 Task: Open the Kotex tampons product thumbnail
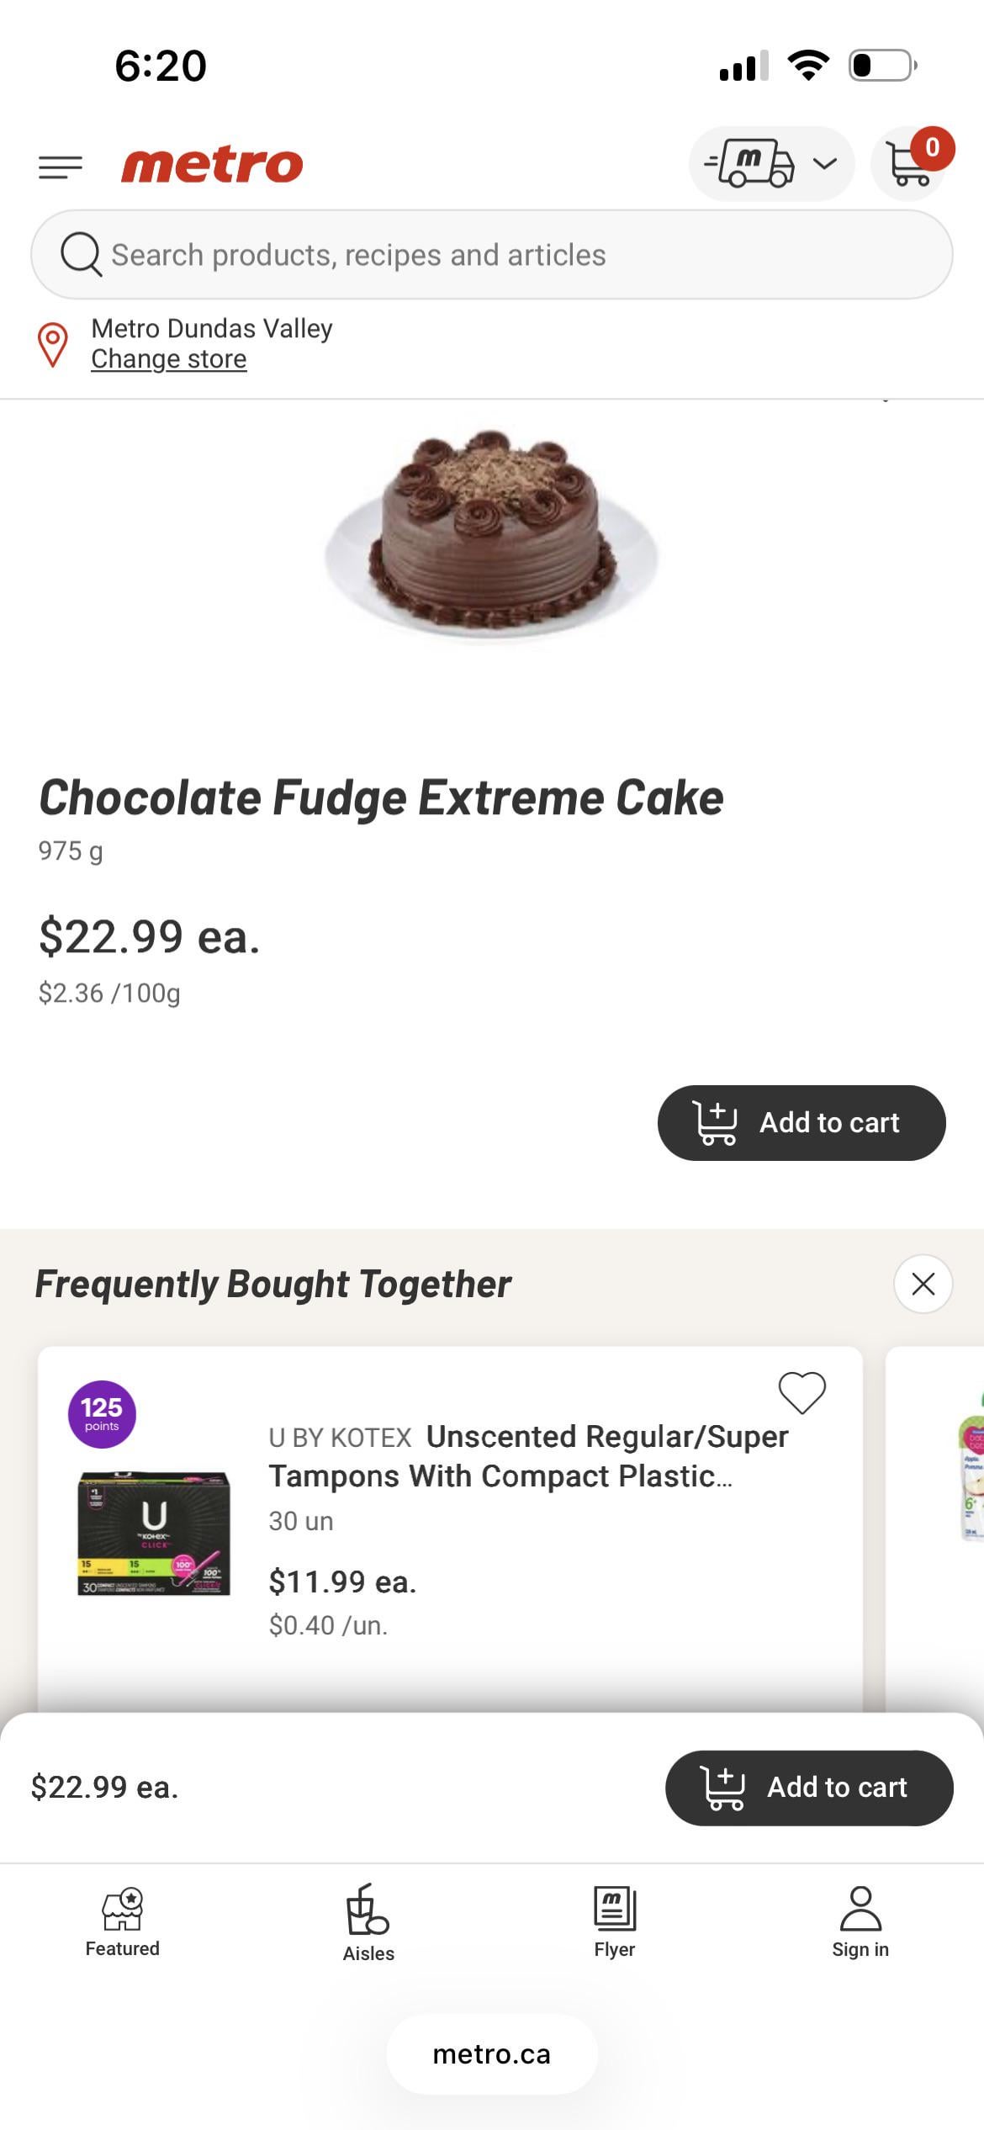tap(154, 1533)
